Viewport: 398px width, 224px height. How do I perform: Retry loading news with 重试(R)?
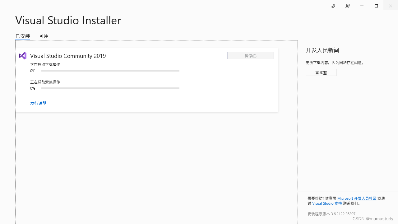[321, 72]
